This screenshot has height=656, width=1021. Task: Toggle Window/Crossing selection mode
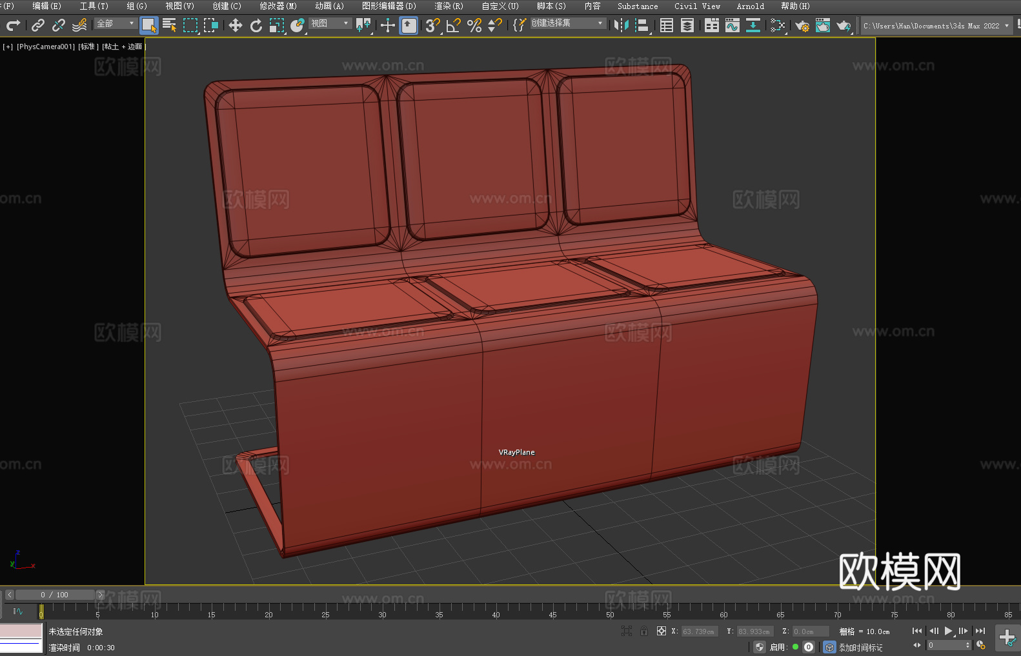(x=211, y=25)
